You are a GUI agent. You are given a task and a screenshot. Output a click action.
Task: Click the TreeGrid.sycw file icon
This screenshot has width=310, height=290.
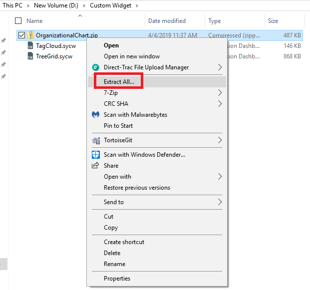tap(30, 56)
